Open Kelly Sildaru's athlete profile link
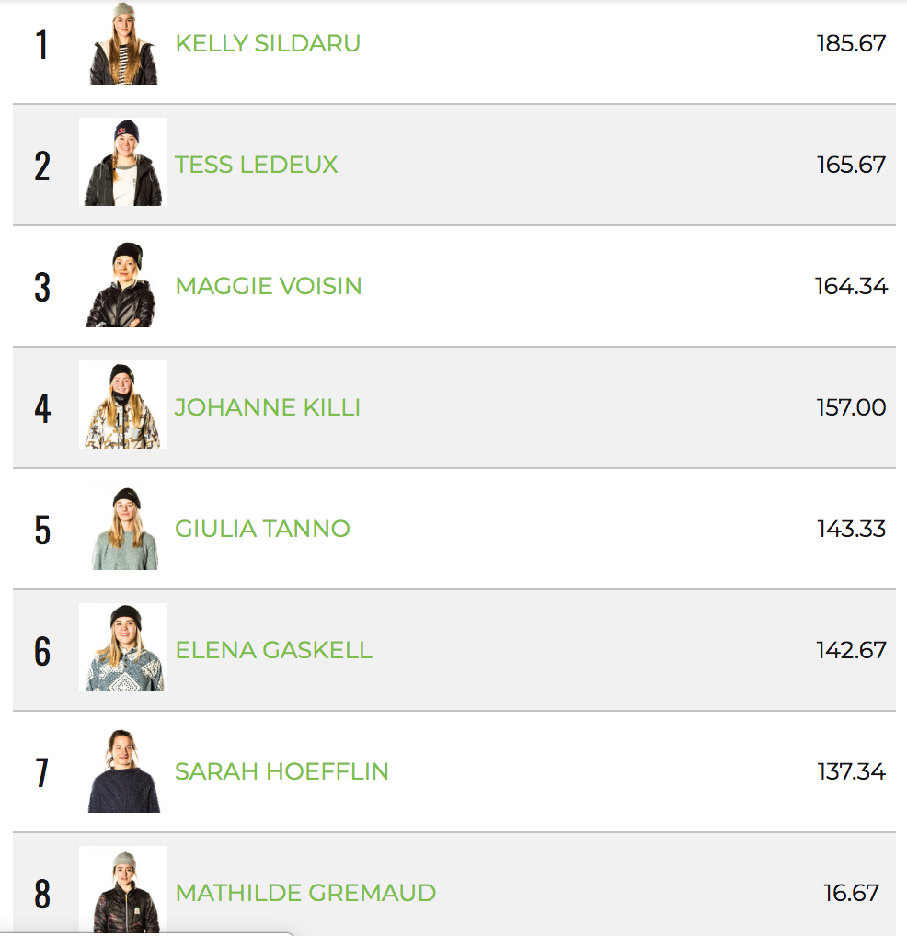Screen dimensions: 907x936 click(268, 43)
